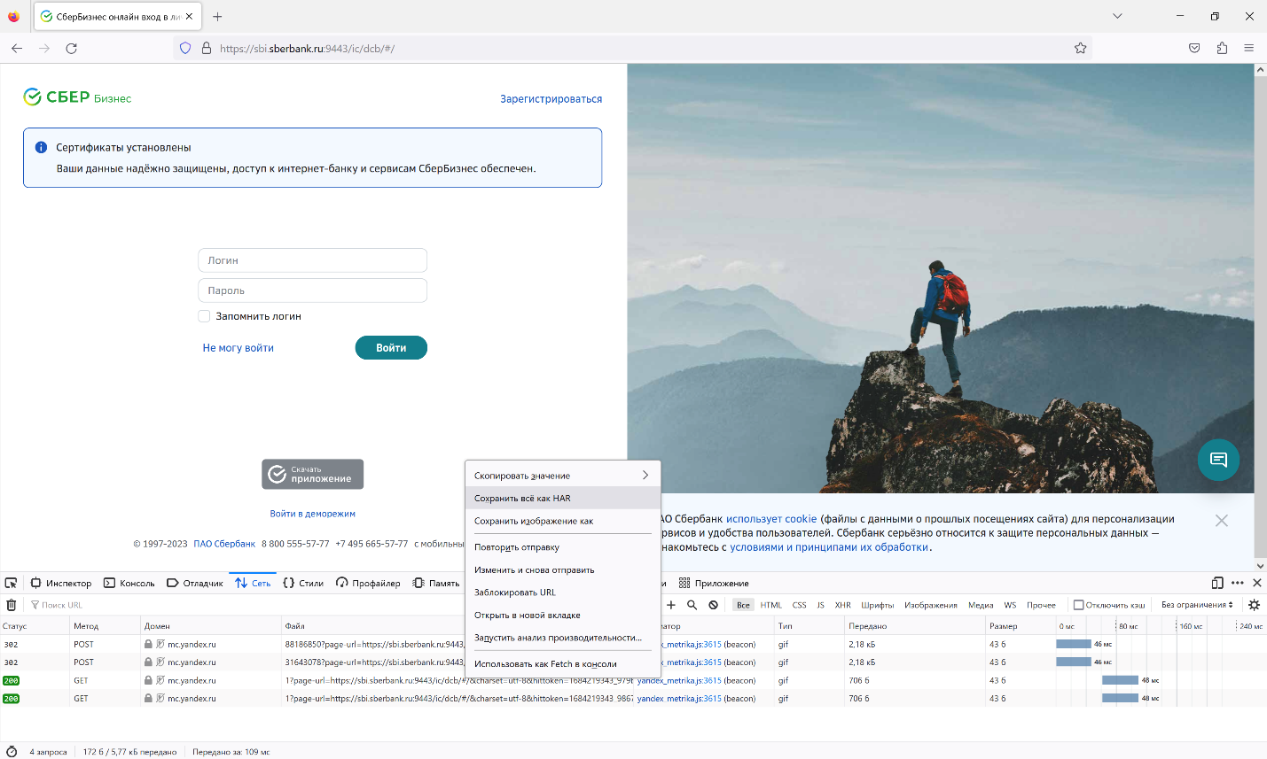The width and height of the screenshot is (1267, 759).
Task: Dismiss the cookie notice with X
Action: pyautogui.click(x=1221, y=521)
